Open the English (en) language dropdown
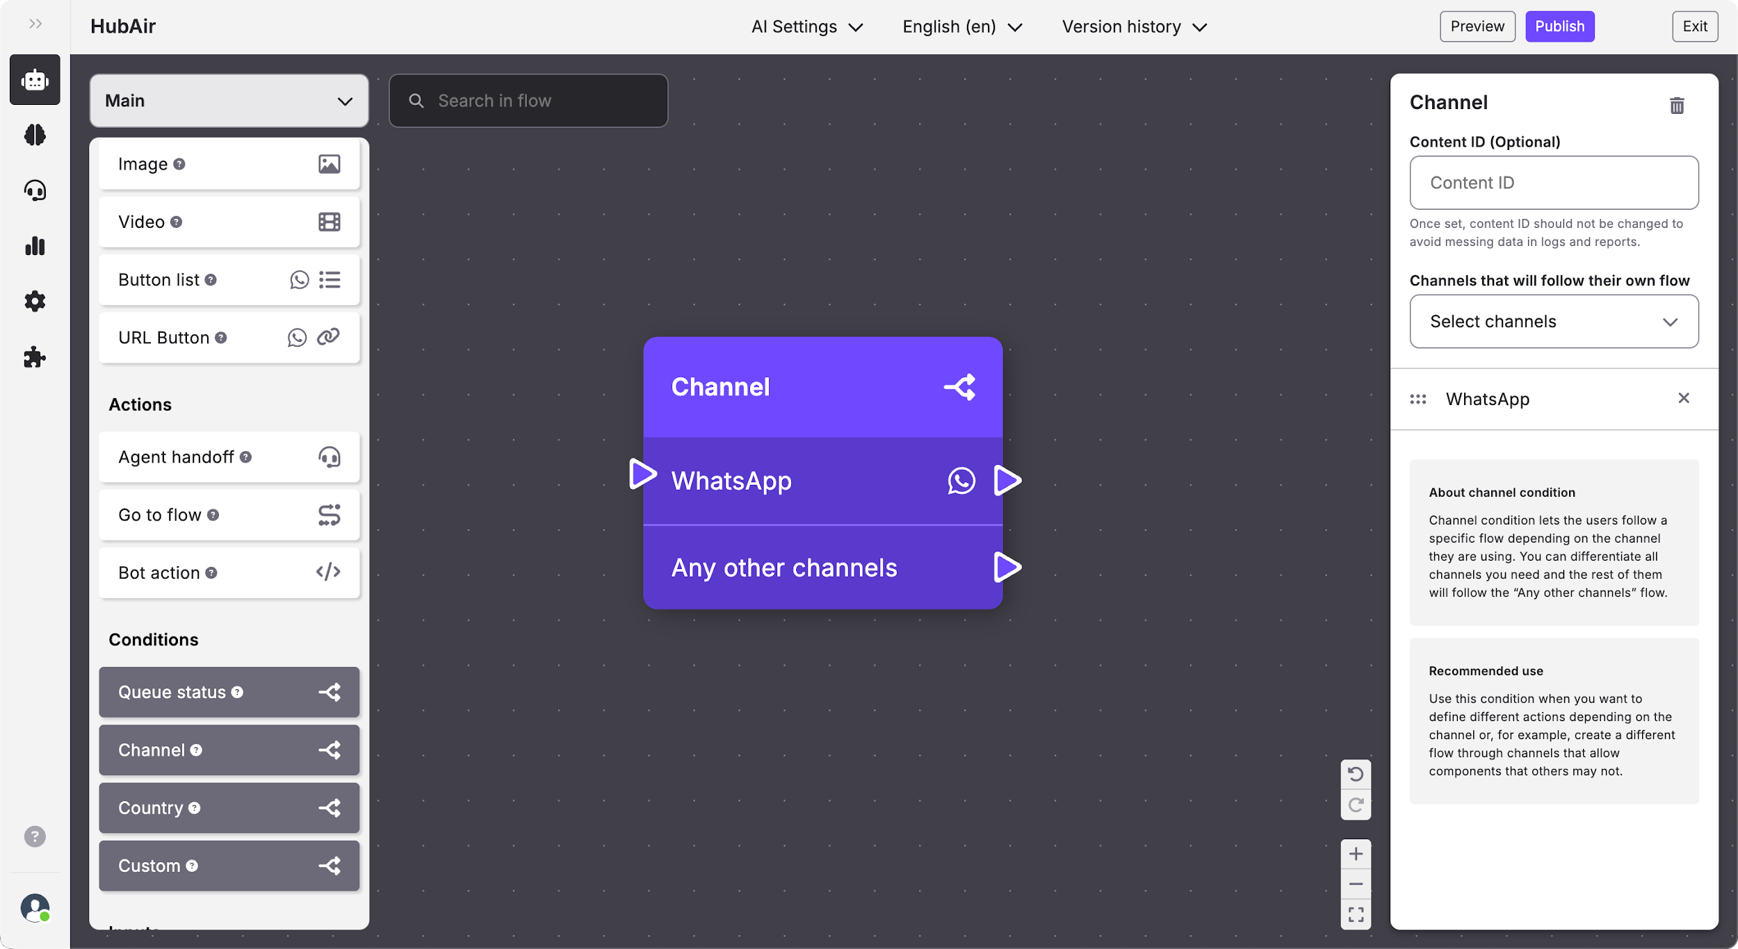 [961, 26]
